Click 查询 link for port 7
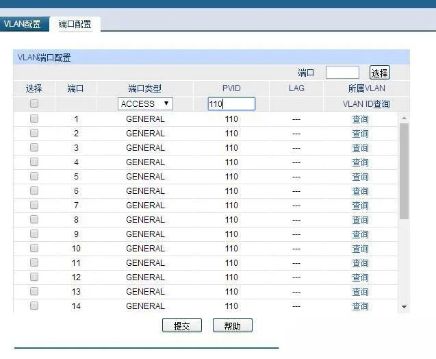The width and height of the screenshot is (436, 359). coord(360,206)
